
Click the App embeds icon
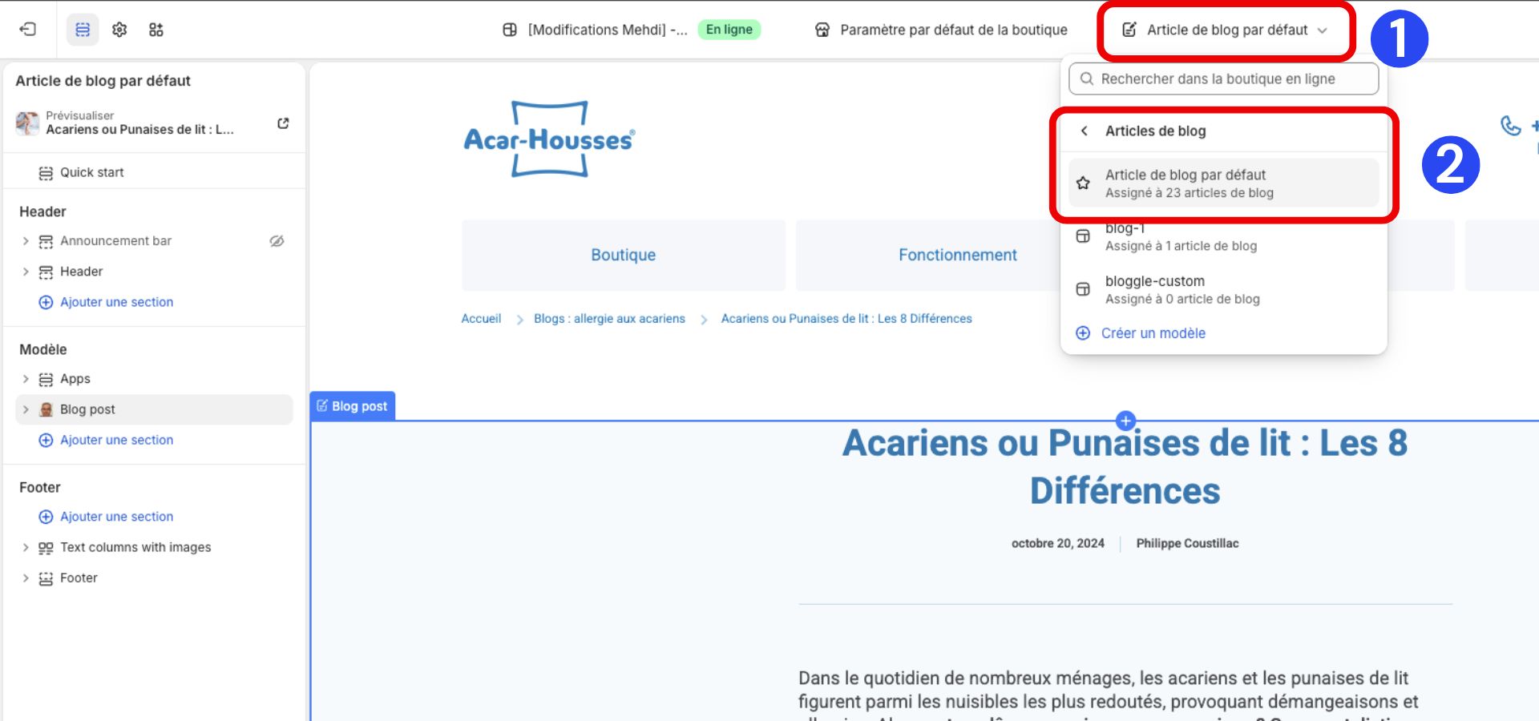coord(157,29)
